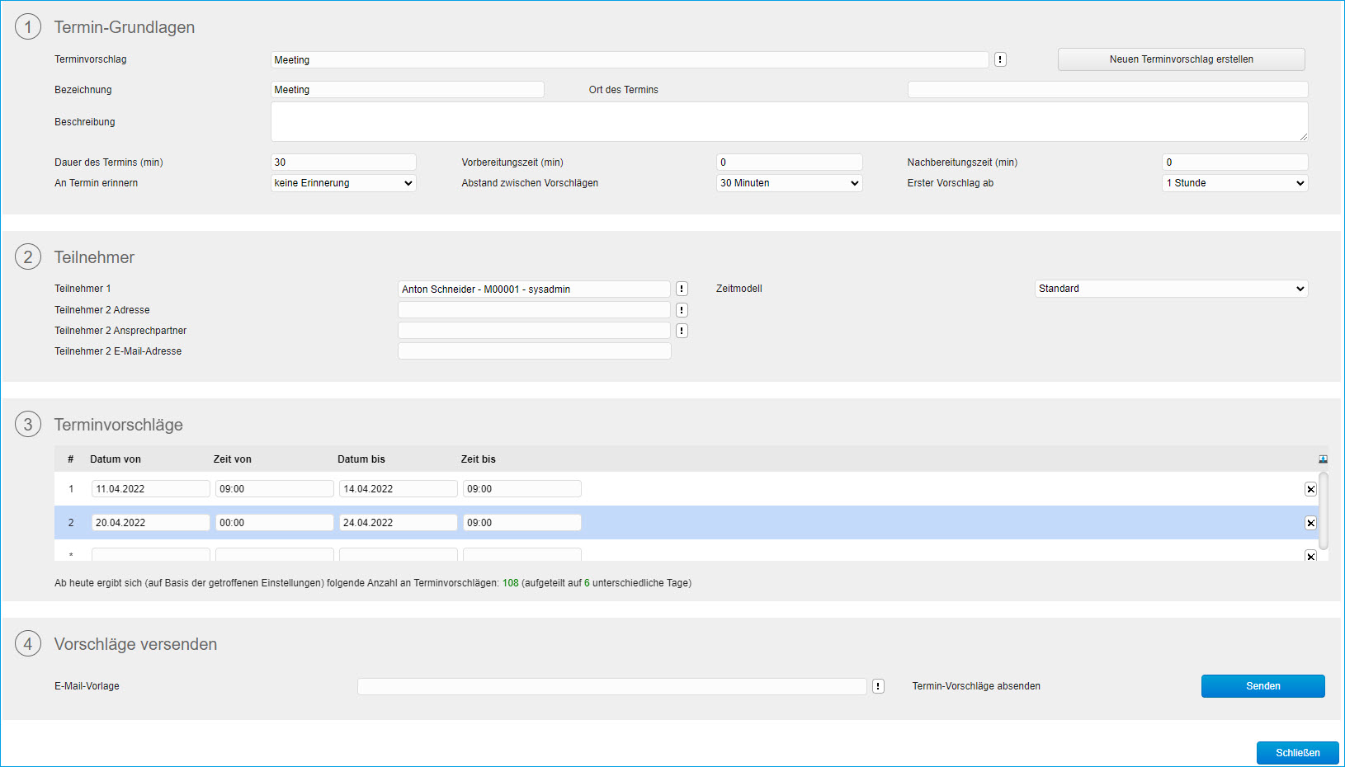The image size is (1345, 767).
Task: Click Neuen Terminvorschlag erstellen button
Action: click(1182, 59)
